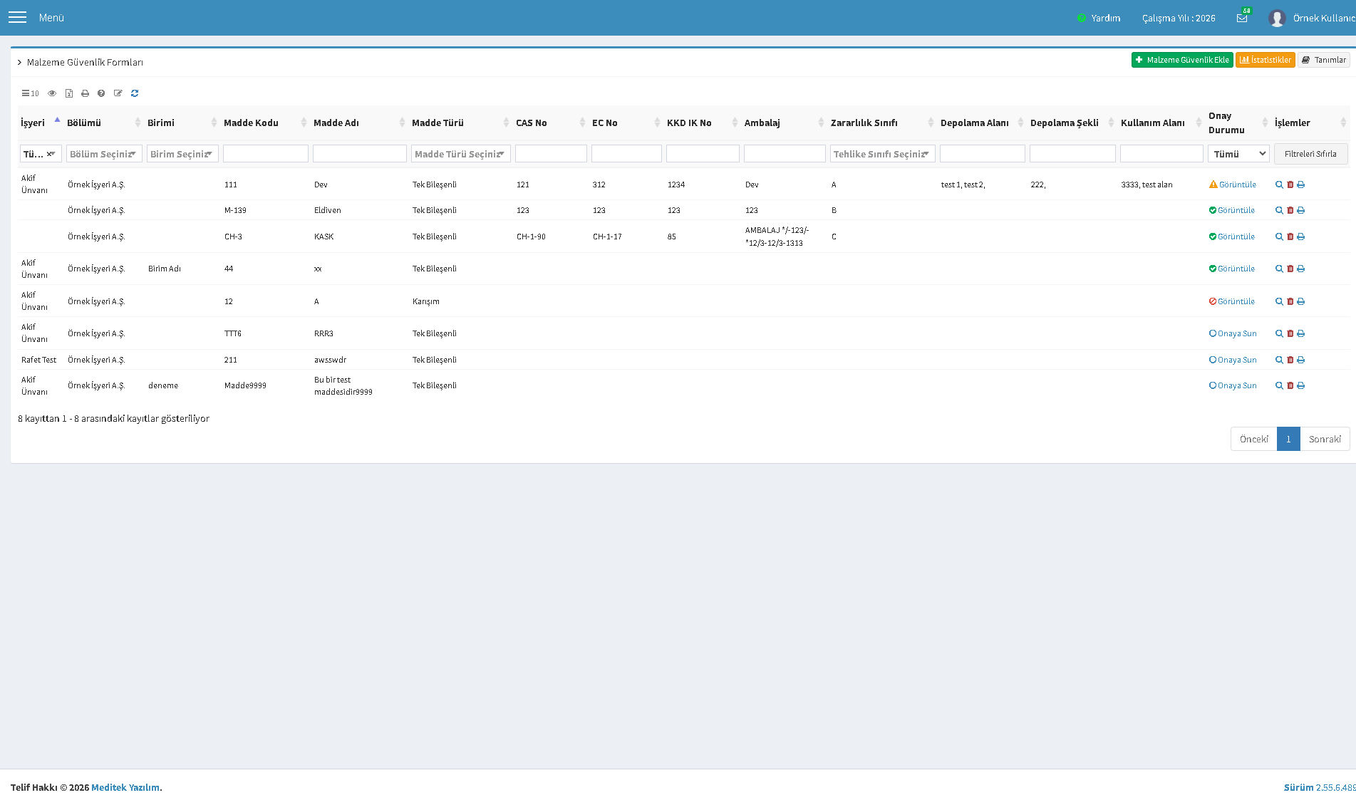Click Onaya Sun link for RRR3 row

click(1233, 333)
